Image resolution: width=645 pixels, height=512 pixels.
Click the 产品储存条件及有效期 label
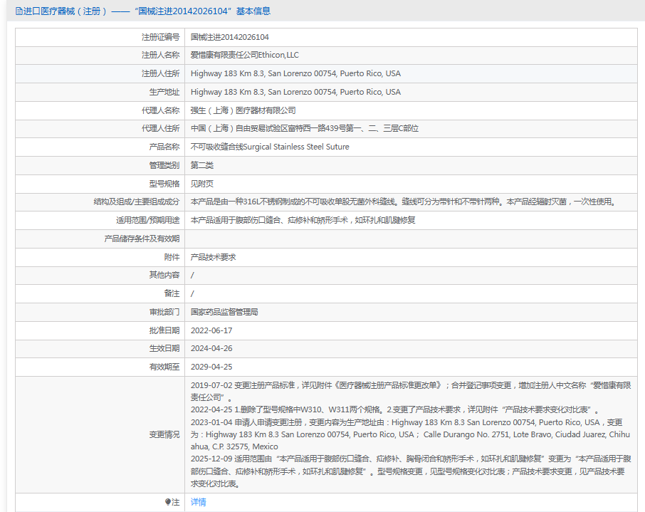142,239
